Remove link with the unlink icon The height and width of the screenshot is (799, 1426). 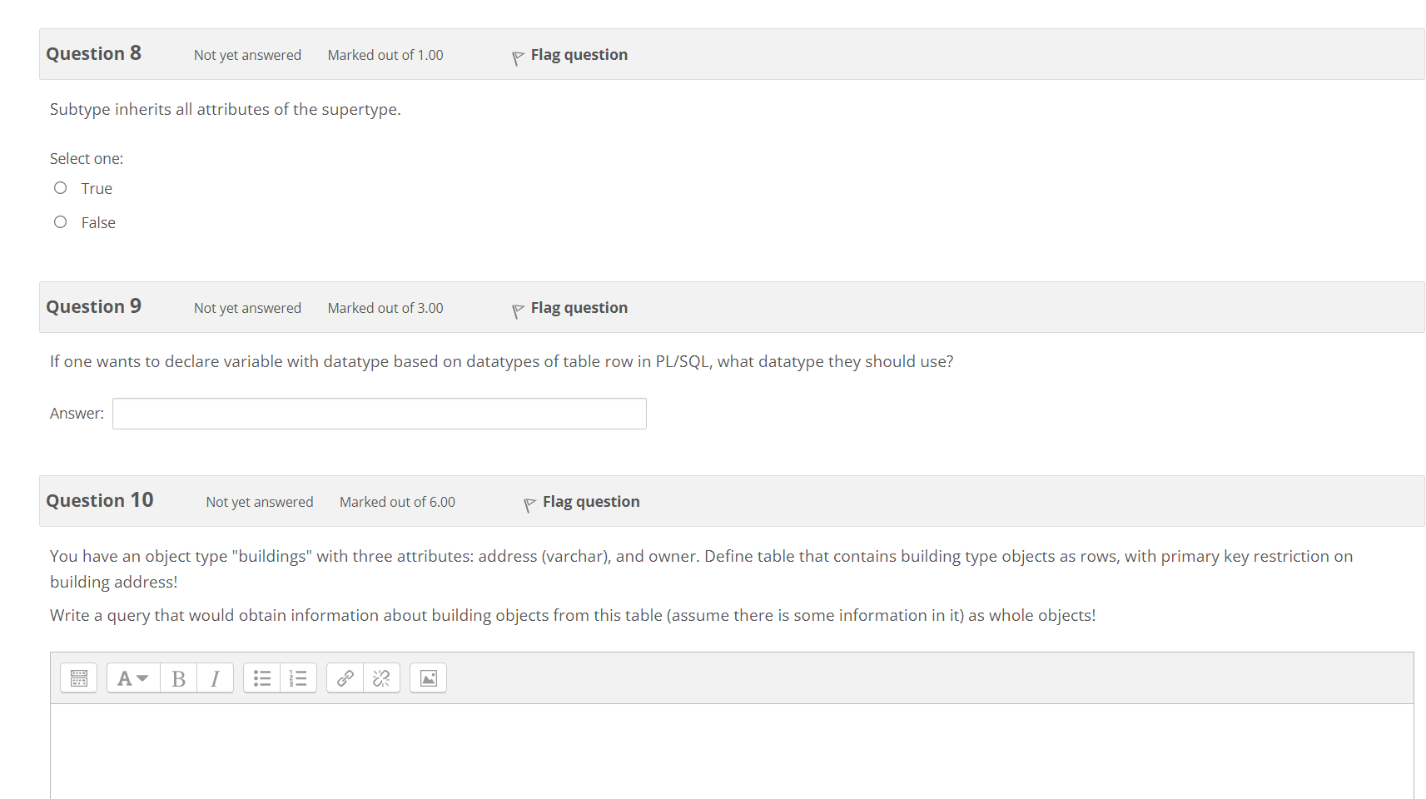381,678
